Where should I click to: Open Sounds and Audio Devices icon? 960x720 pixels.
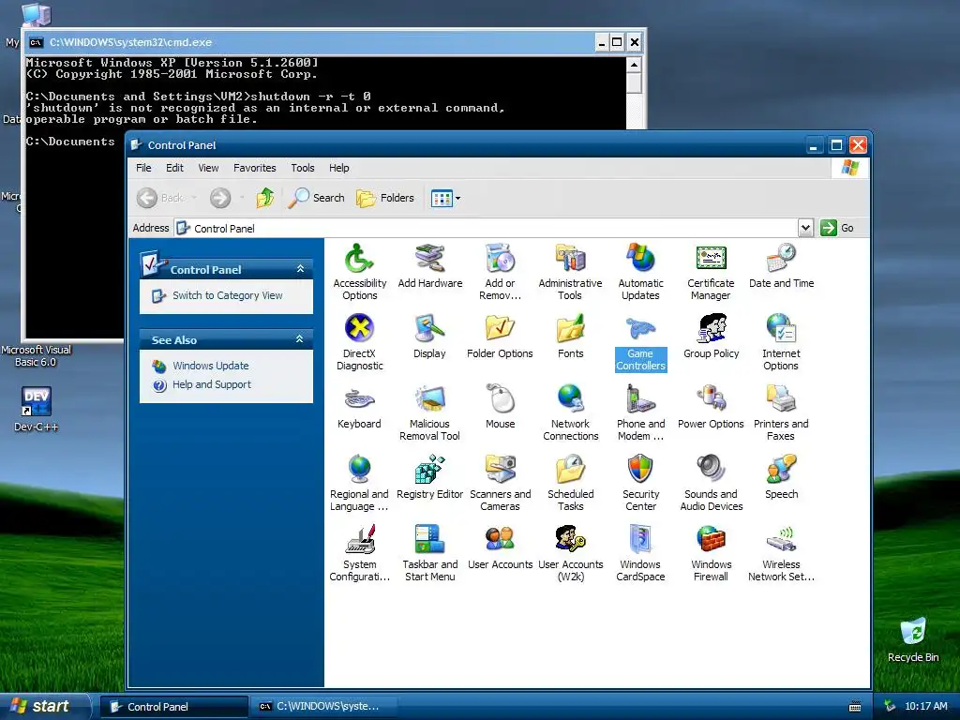coord(711,483)
